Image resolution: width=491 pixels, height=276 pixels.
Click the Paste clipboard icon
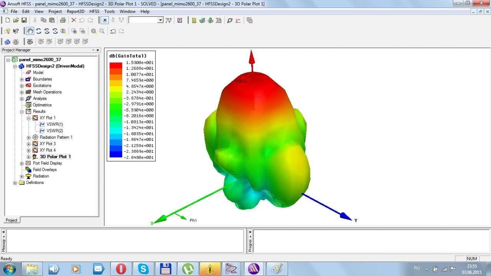pyautogui.click(x=51, y=20)
